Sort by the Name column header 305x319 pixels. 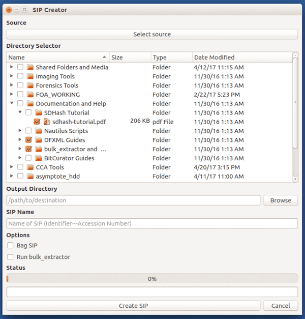(58, 57)
